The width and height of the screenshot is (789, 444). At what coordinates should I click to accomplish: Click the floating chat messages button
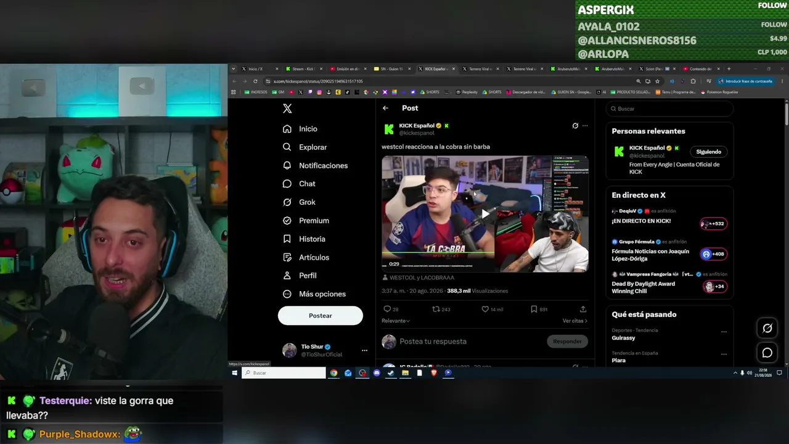767,353
